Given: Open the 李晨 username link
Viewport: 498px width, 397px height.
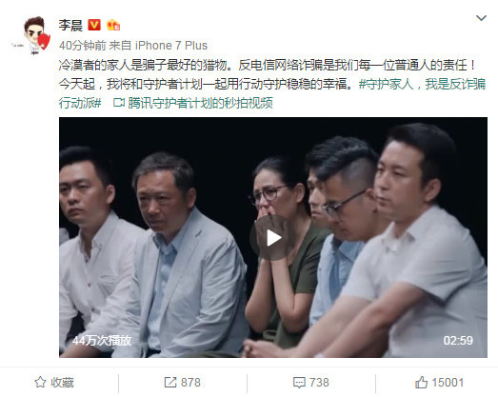Looking at the screenshot, I should [x=70, y=25].
